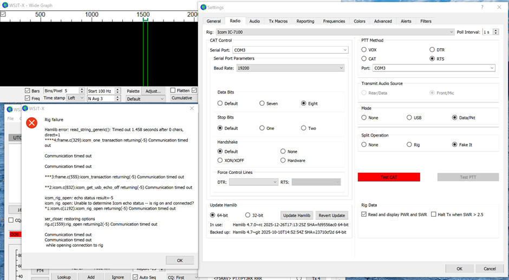Expand the Baud Rate dropdown

341,68
